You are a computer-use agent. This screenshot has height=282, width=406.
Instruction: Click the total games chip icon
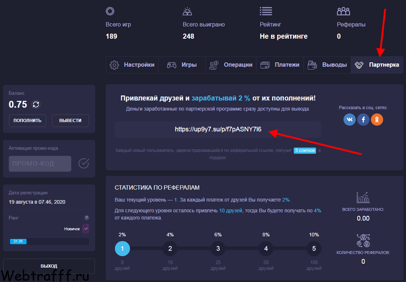[110, 11]
